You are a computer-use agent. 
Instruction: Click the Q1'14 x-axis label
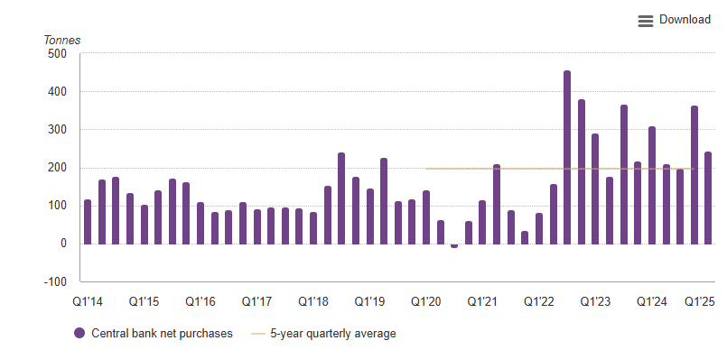point(88,302)
